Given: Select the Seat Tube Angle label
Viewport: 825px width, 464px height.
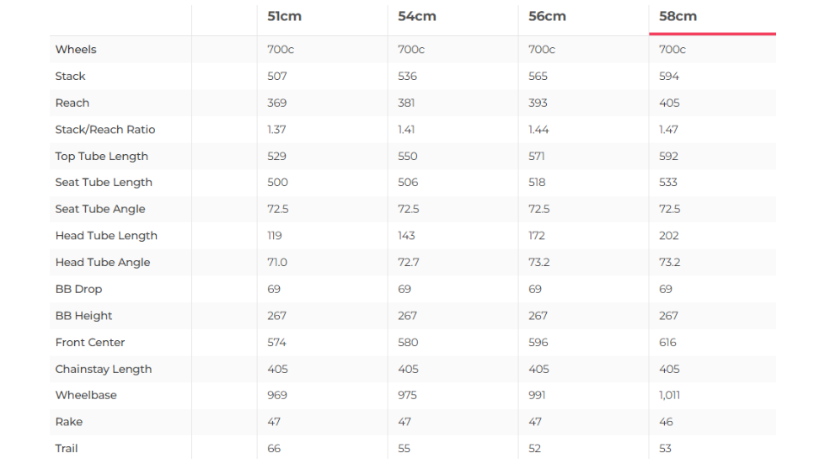Looking at the screenshot, I should [x=100, y=209].
